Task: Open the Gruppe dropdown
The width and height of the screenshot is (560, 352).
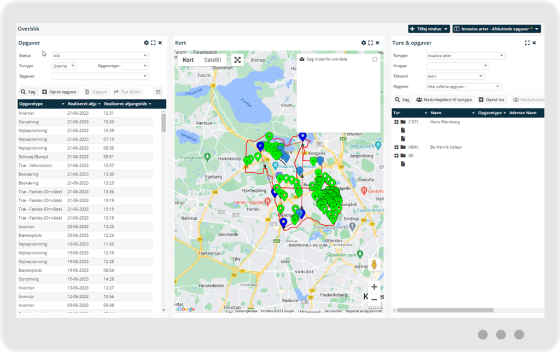Action: coord(457,66)
